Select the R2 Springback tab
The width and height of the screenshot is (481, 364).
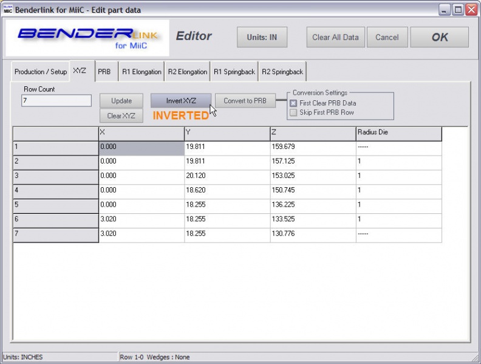(x=282, y=72)
